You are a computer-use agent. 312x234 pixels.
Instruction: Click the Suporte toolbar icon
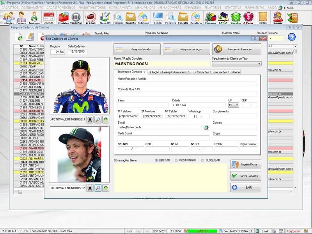pos(278,17)
